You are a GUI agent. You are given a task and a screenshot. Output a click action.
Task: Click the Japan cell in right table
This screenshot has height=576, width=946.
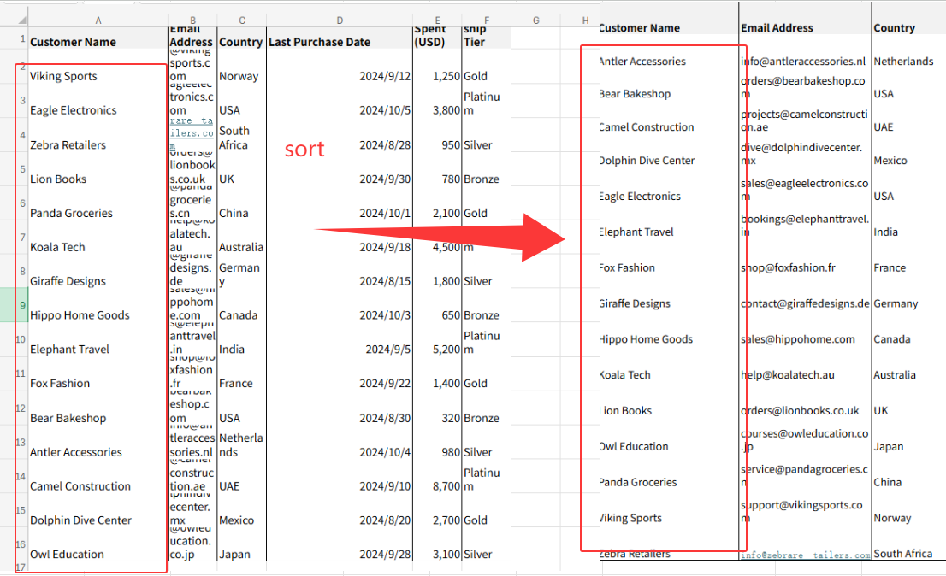point(890,447)
